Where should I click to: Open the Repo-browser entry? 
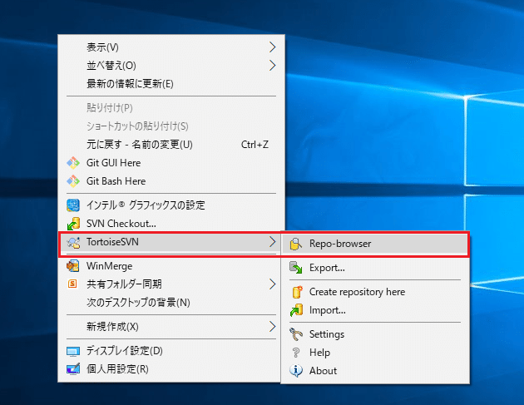375,244
